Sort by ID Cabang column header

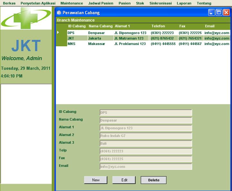tap(77, 26)
